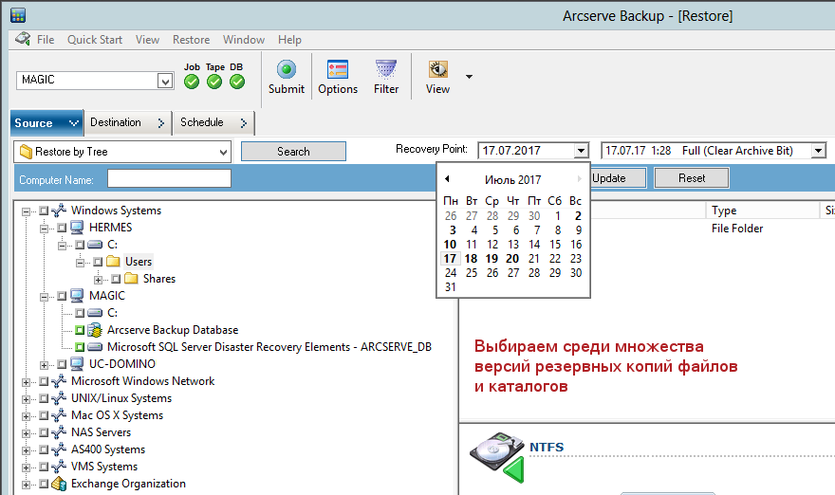This screenshot has width=835, height=495.
Task: Go to previous month in calendar
Action: (x=447, y=179)
